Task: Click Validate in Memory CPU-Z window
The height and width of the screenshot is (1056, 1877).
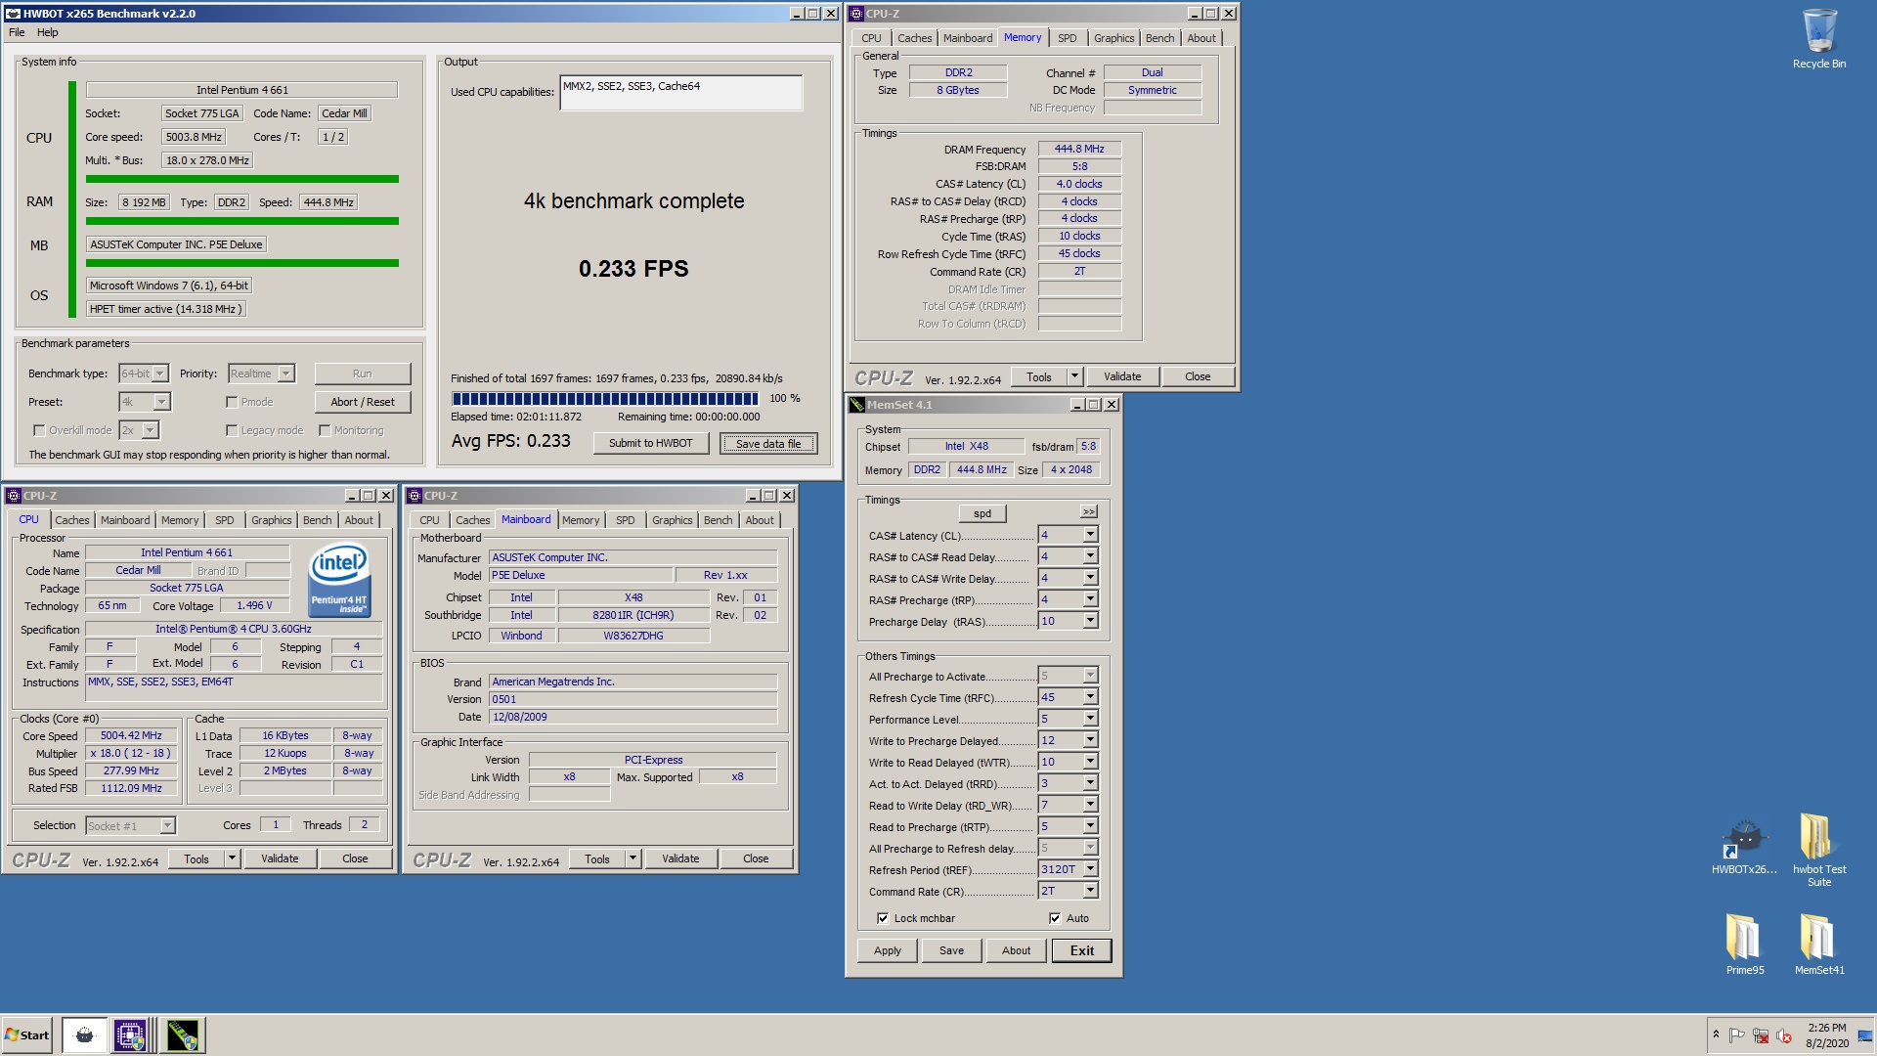Action: click(1122, 376)
